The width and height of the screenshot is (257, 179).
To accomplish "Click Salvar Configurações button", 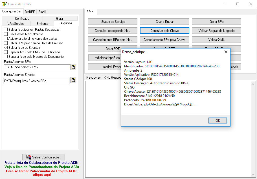I will tap(44, 157).
